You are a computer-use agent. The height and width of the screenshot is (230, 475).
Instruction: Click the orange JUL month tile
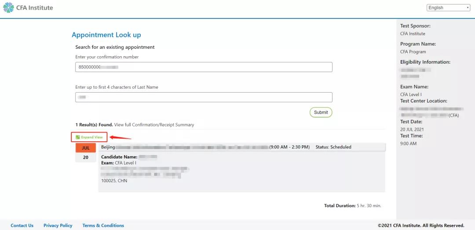pos(86,148)
